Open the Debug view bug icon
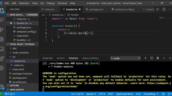Image resolution: width=172 pixels, height=96 pixels. pos(2,39)
